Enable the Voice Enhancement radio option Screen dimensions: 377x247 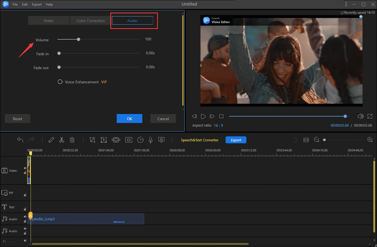pyautogui.click(x=60, y=82)
